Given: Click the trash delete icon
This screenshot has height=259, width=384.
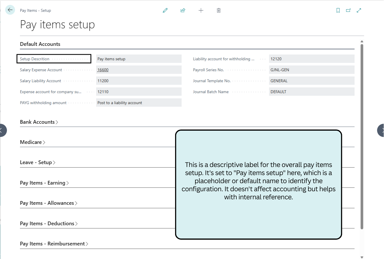Looking at the screenshot, I should [x=219, y=10].
